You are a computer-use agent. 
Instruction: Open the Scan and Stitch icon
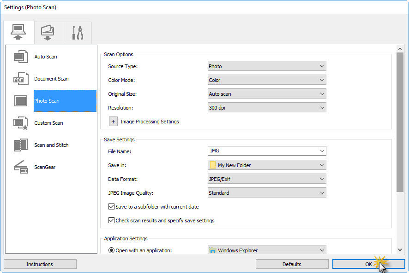[21, 145]
